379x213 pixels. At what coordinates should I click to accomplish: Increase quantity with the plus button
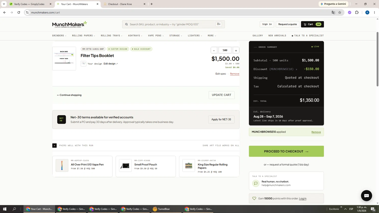pos(236,50)
